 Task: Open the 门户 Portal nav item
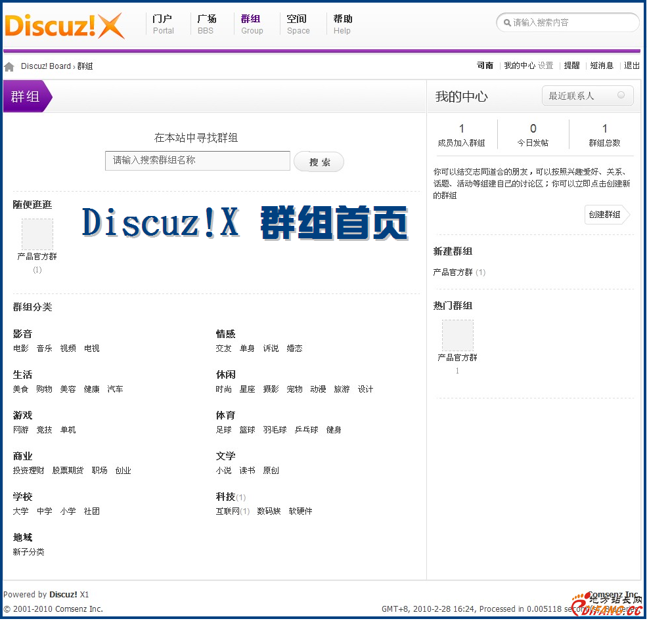[x=163, y=24]
